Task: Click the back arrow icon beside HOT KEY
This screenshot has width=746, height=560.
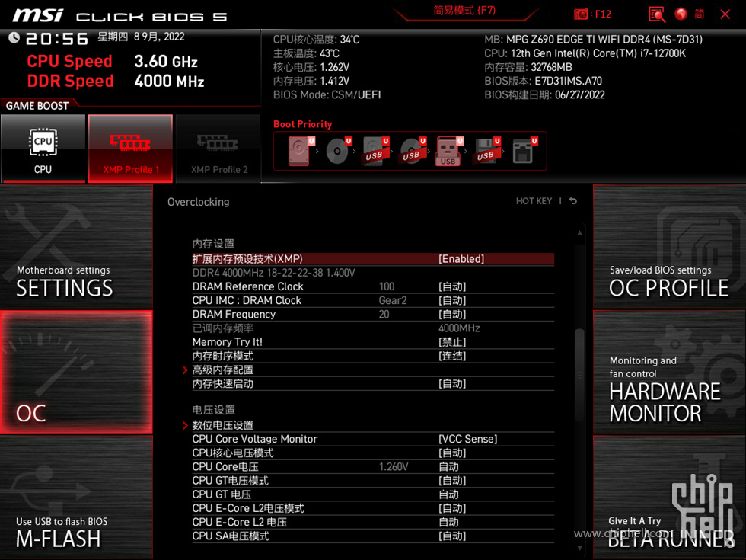Action: click(x=572, y=201)
